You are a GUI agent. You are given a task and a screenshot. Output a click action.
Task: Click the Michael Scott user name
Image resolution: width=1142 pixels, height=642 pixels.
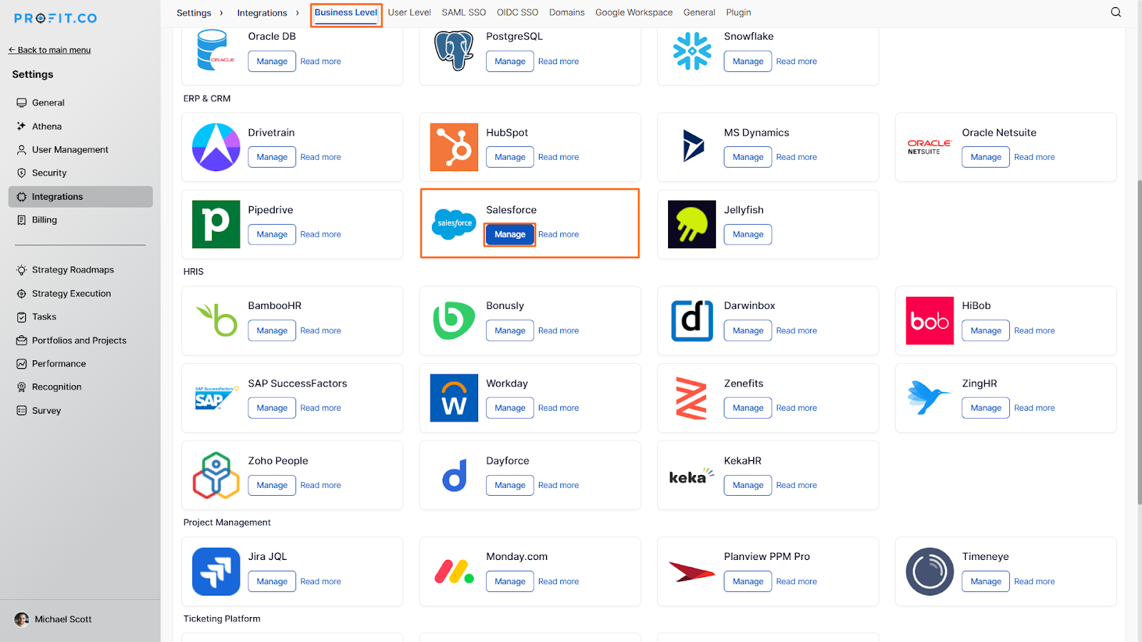(x=64, y=619)
